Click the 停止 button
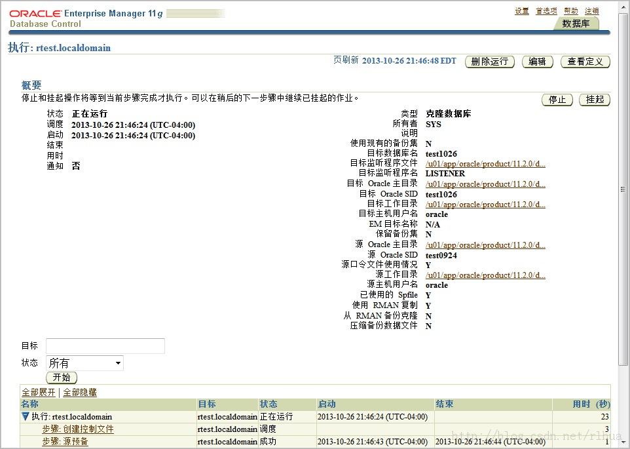 tap(557, 100)
